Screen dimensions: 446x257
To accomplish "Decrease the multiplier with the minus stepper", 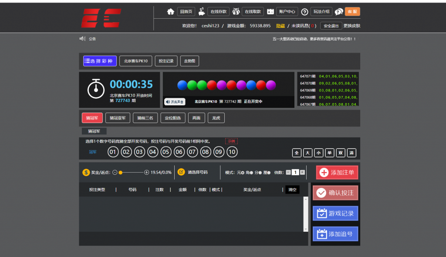I will tap(288, 172).
